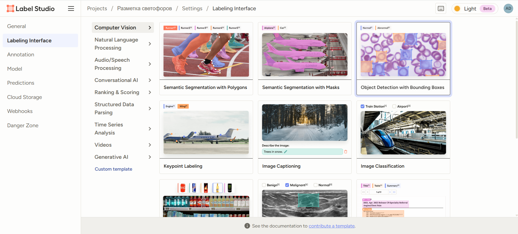
Task: Go to Danger Zone settings
Action: click(23, 125)
